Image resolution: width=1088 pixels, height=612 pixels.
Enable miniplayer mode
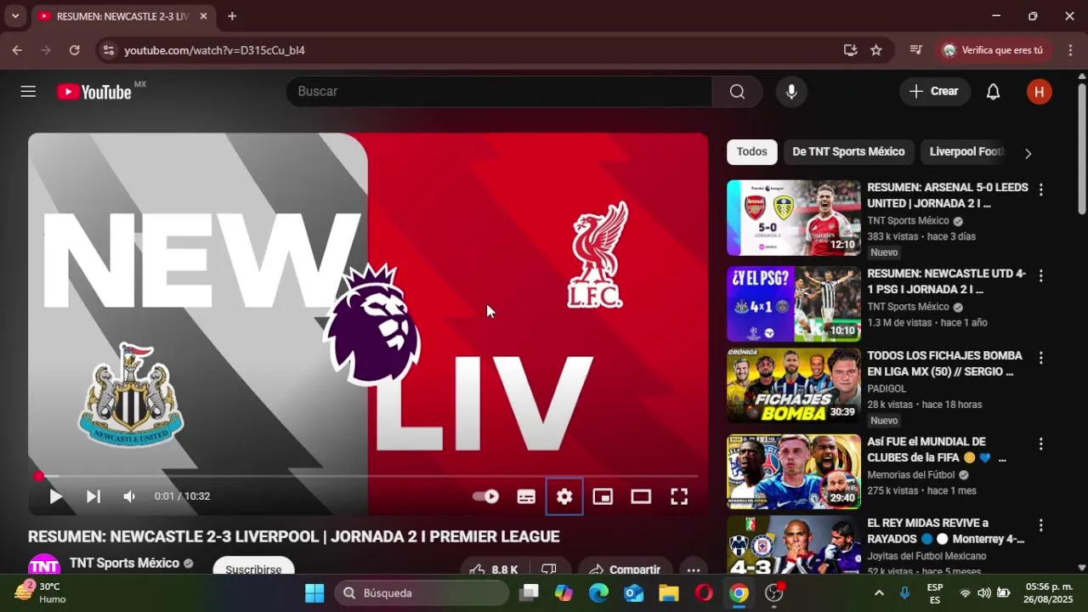click(603, 496)
